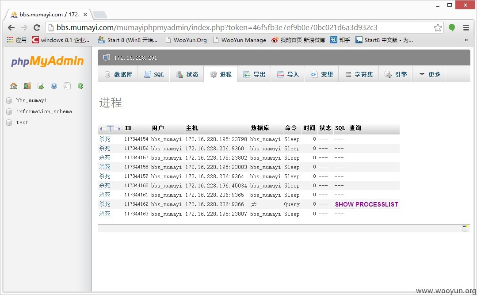
Task: Close the bbs.mumayi.com browser tab
Action: 85,15
